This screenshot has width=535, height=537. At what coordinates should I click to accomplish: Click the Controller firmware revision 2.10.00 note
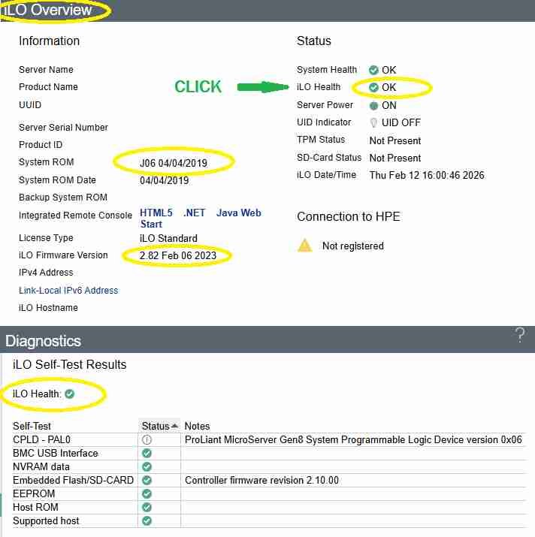pos(261,480)
